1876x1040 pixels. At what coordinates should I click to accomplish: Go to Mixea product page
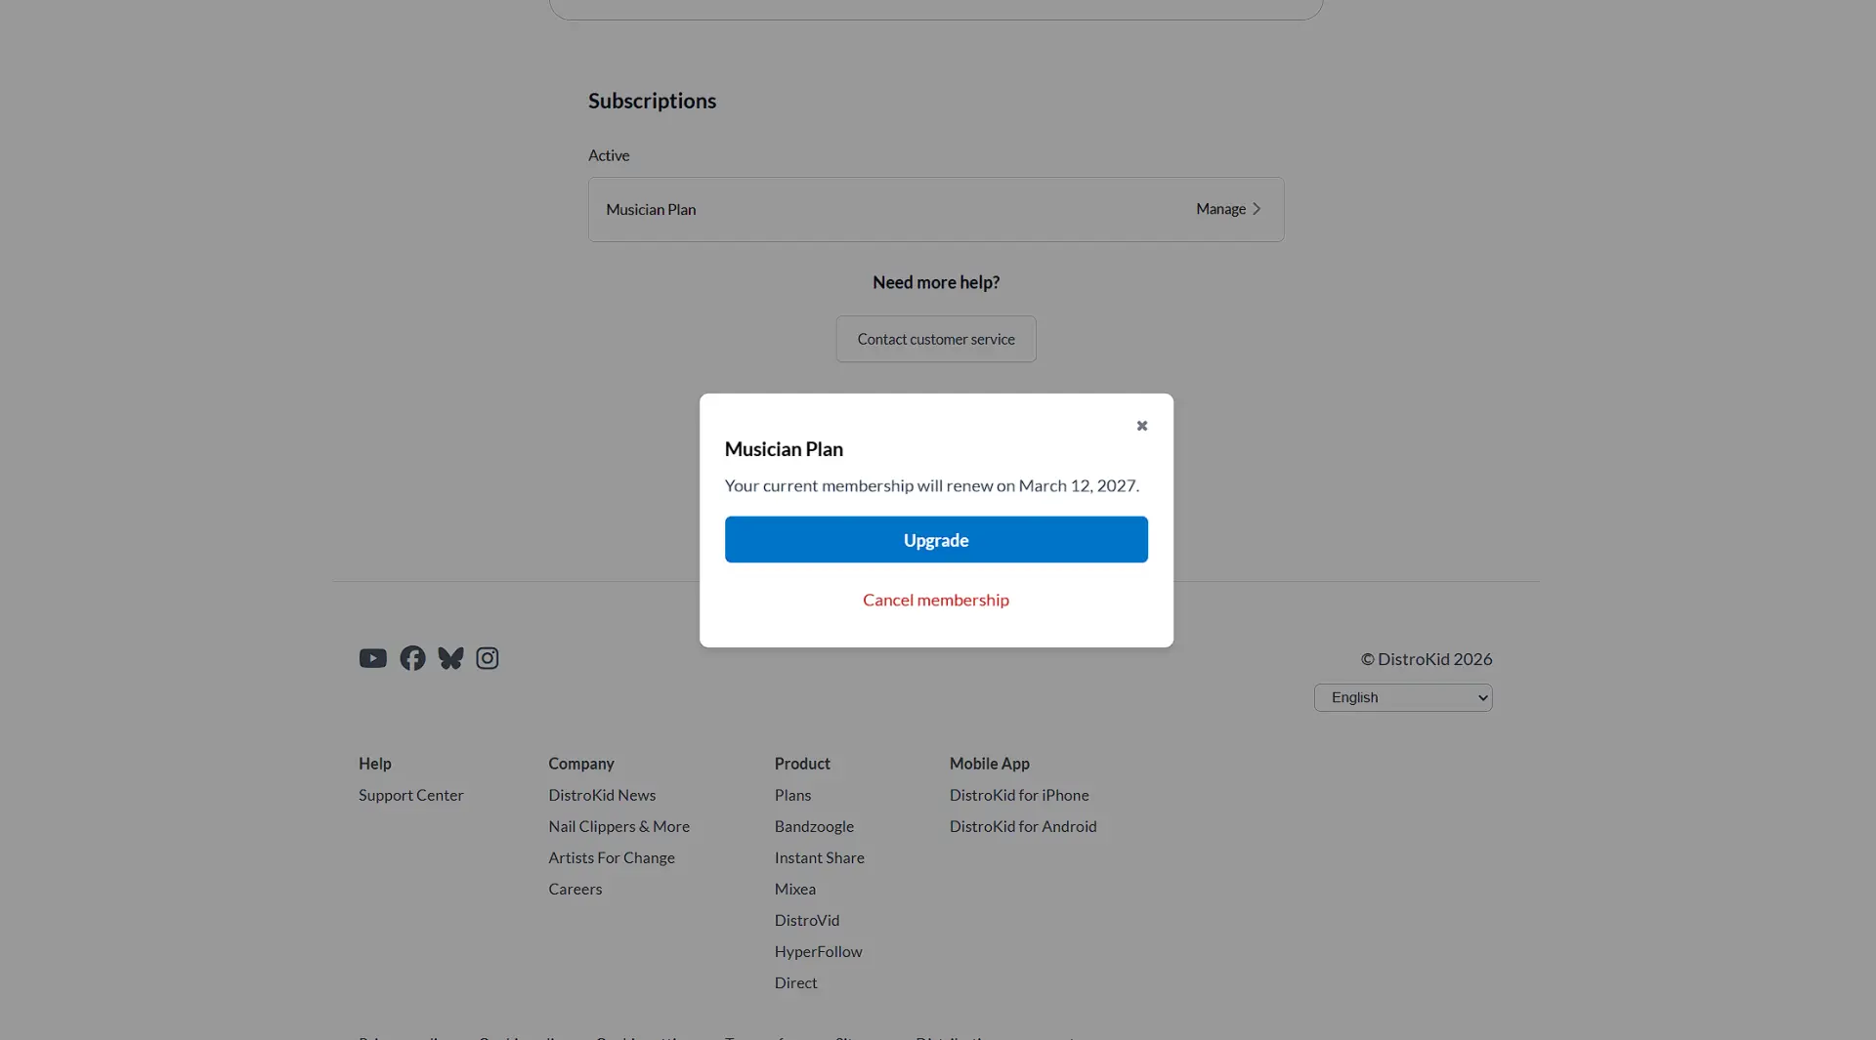[x=795, y=889]
